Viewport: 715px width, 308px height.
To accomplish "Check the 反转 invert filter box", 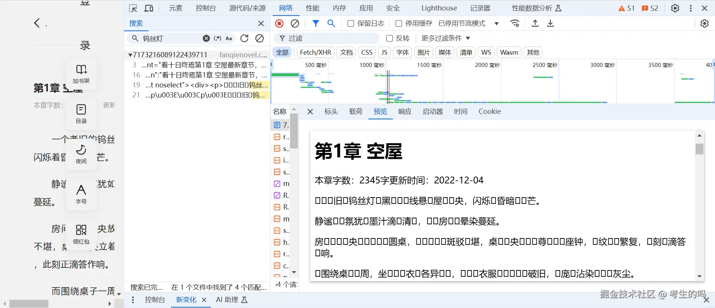I will click(390, 38).
